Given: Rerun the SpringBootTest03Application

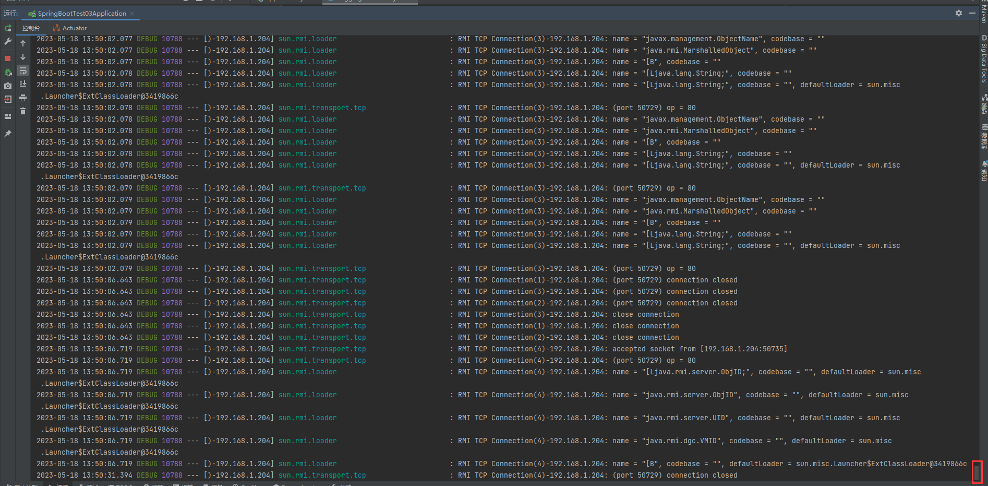Looking at the screenshot, I should tap(8, 28).
